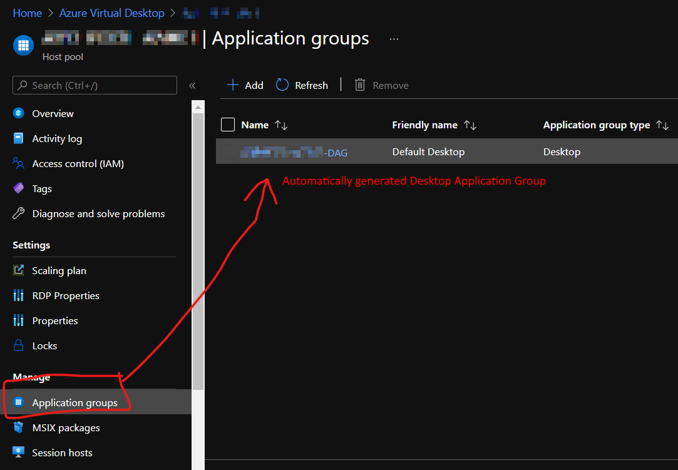Click the Tags icon
The width and height of the screenshot is (678, 470).
(x=19, y=188)
